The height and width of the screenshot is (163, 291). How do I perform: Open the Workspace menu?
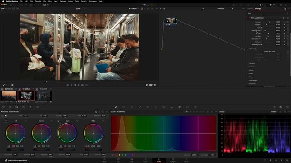point(93,1)
